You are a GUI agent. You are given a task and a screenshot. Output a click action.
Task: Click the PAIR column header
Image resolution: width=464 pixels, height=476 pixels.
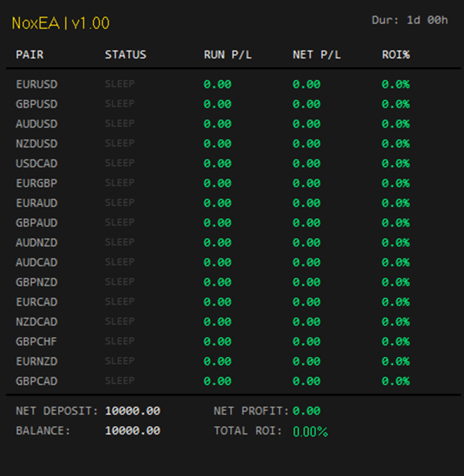[x=30, y=55]
